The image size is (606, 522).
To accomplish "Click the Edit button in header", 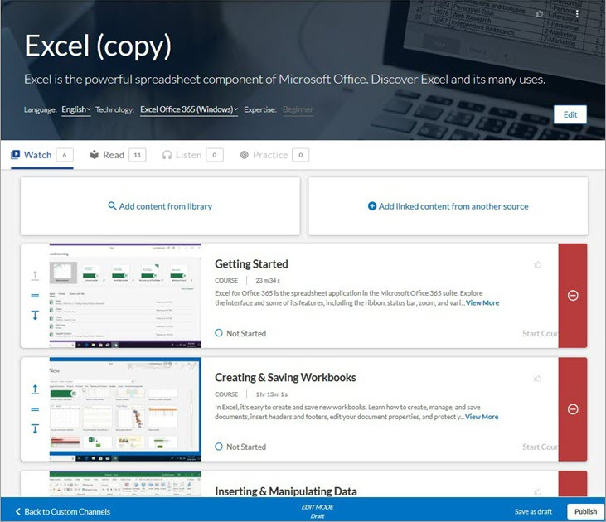I will click(x=570, y=114).
